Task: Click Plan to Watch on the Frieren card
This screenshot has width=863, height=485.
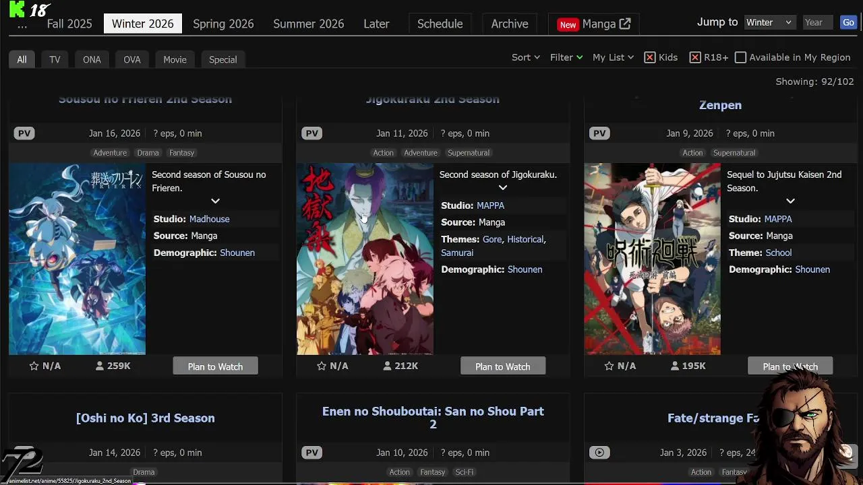Action: point(215,366)
